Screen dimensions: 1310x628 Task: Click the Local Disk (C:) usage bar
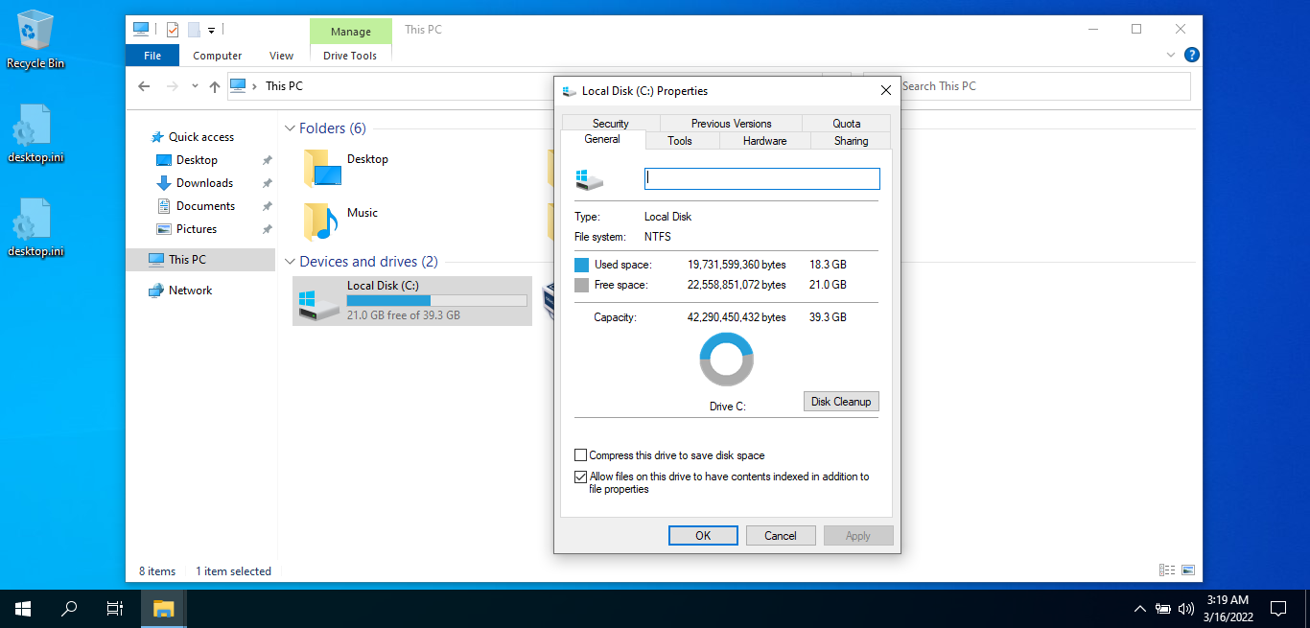point(436,300)
